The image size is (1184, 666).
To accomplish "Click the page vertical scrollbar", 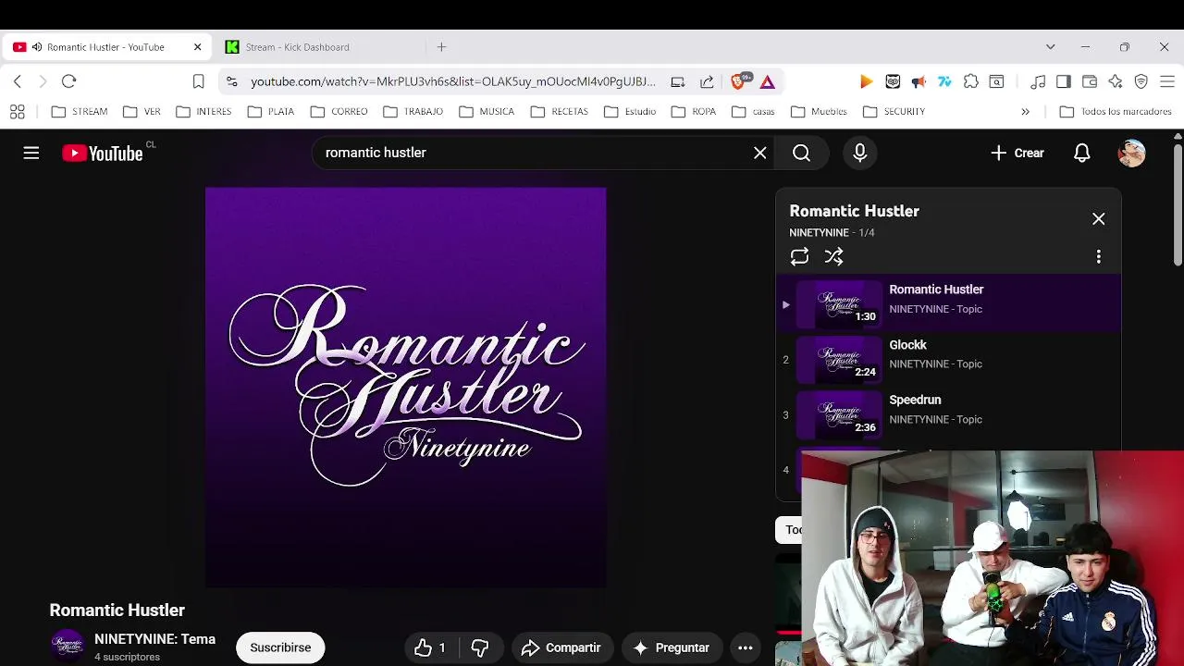I will point(1178,203).
